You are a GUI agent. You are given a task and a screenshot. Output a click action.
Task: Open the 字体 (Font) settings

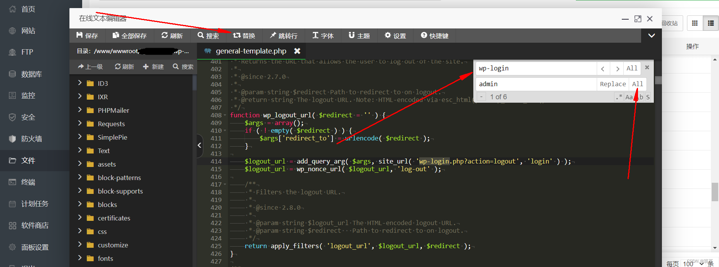[x=323, y=36]
